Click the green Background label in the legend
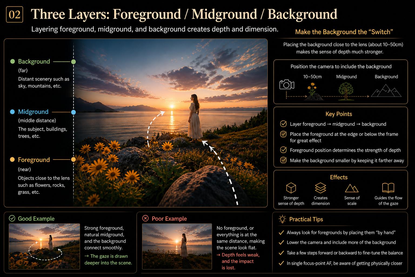415x277 pixels. point(34,61)
